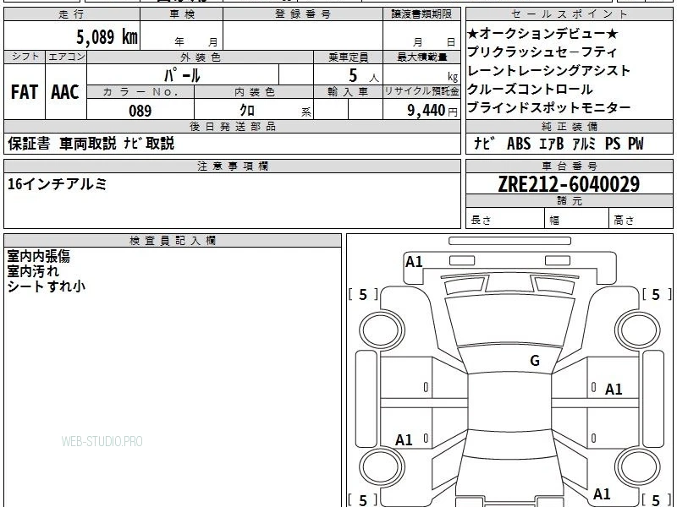Click the 後日発送部品 section header
The height and width of the screenshot is (507, 677).
232,126
